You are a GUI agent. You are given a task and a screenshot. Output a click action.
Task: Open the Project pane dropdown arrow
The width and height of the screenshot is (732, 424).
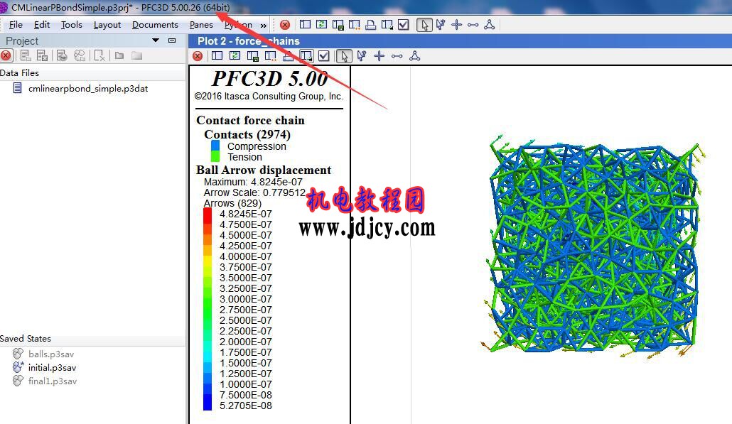(156, 40)
